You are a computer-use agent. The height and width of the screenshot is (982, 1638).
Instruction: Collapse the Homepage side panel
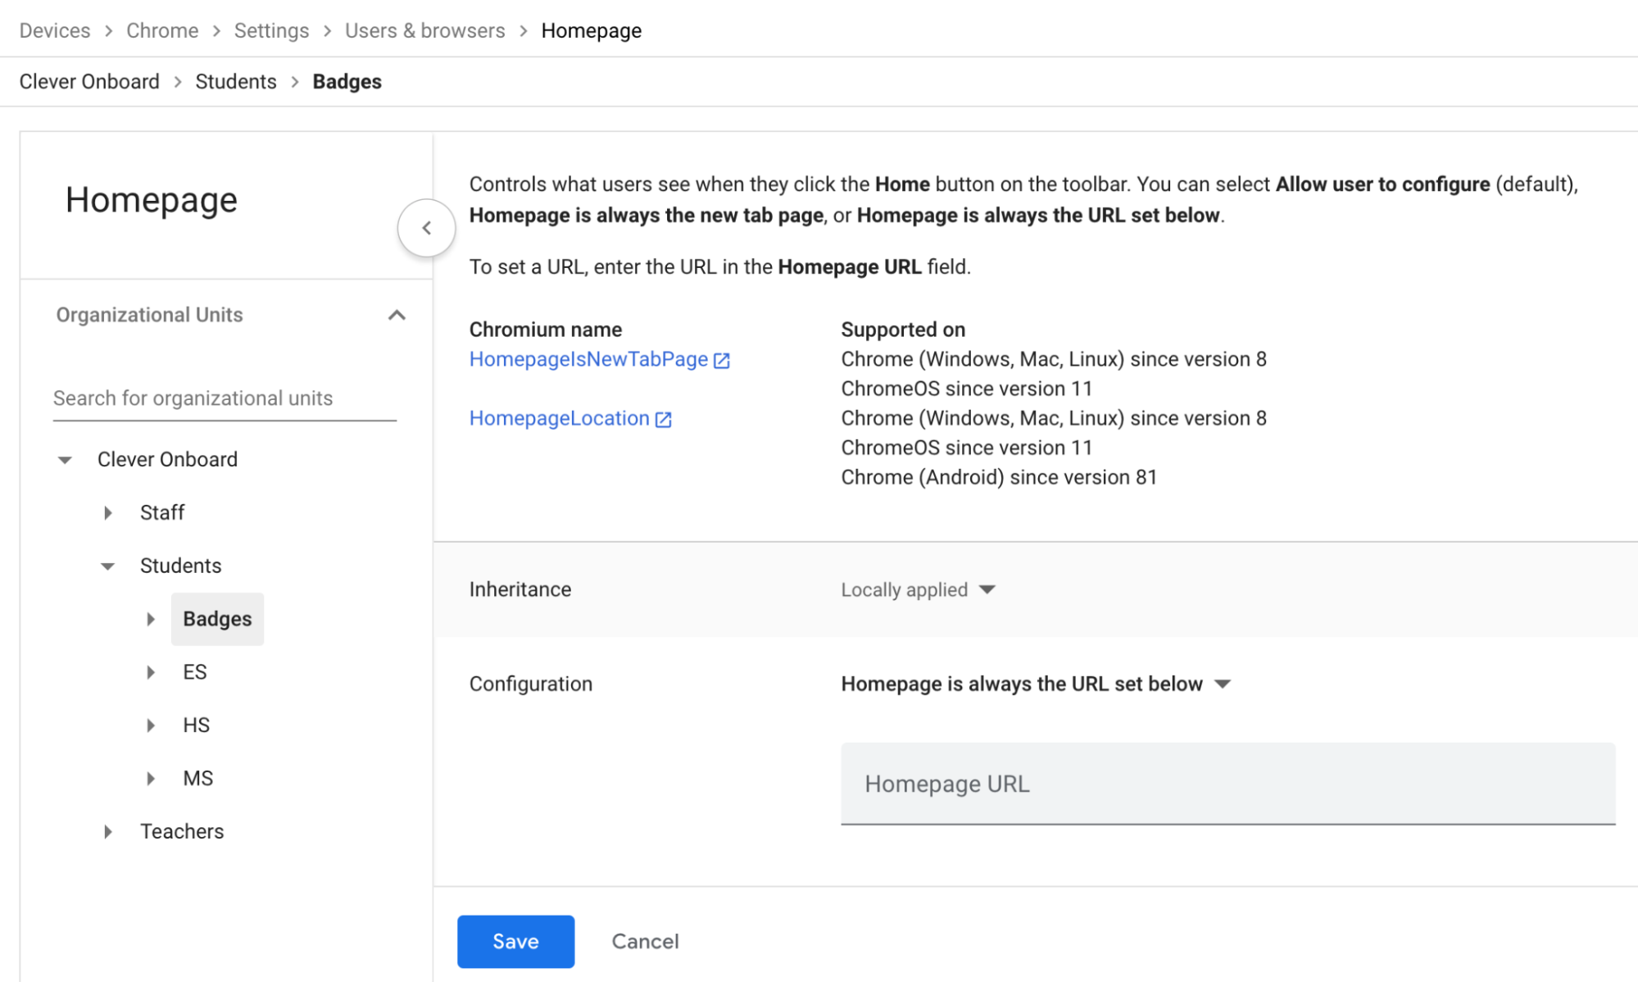[426, 227]
